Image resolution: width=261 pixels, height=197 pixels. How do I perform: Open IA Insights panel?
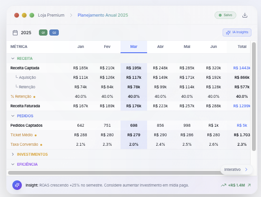(x=237, y=32)
